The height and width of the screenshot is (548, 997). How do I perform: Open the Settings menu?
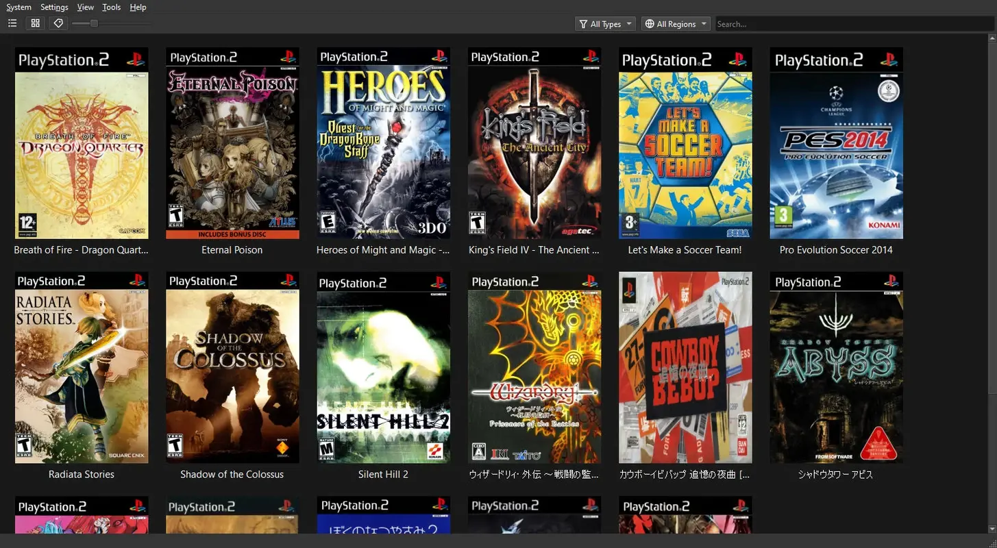coord(54,7)
